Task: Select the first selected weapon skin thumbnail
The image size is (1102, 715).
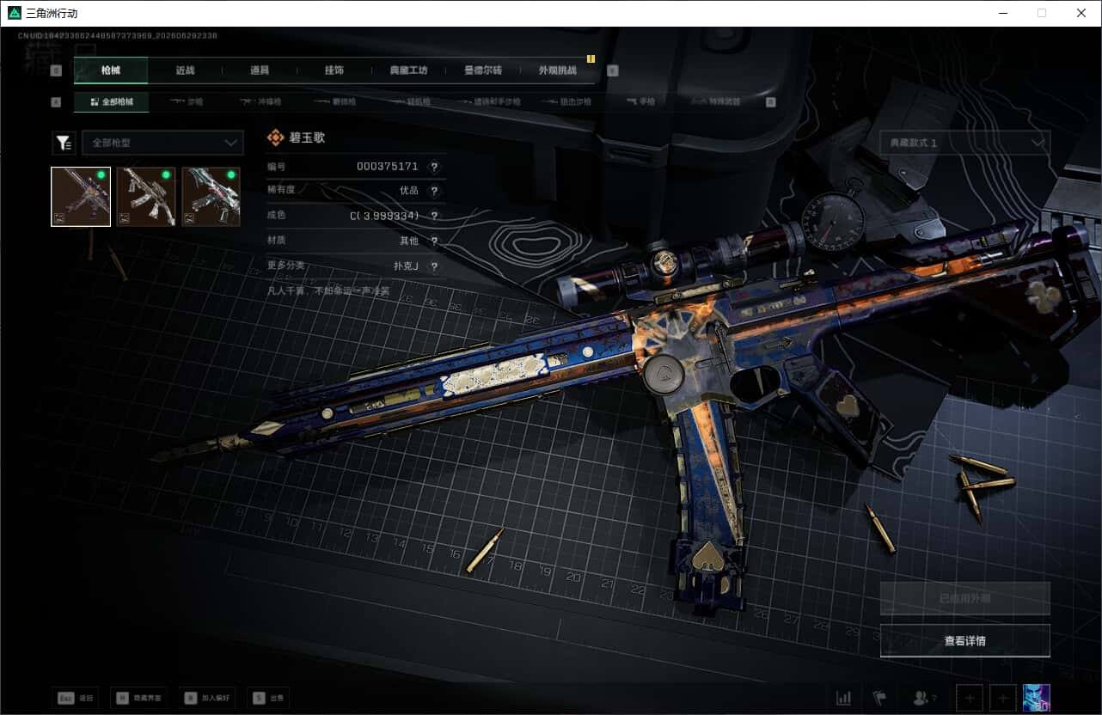Action: point(81,197)
